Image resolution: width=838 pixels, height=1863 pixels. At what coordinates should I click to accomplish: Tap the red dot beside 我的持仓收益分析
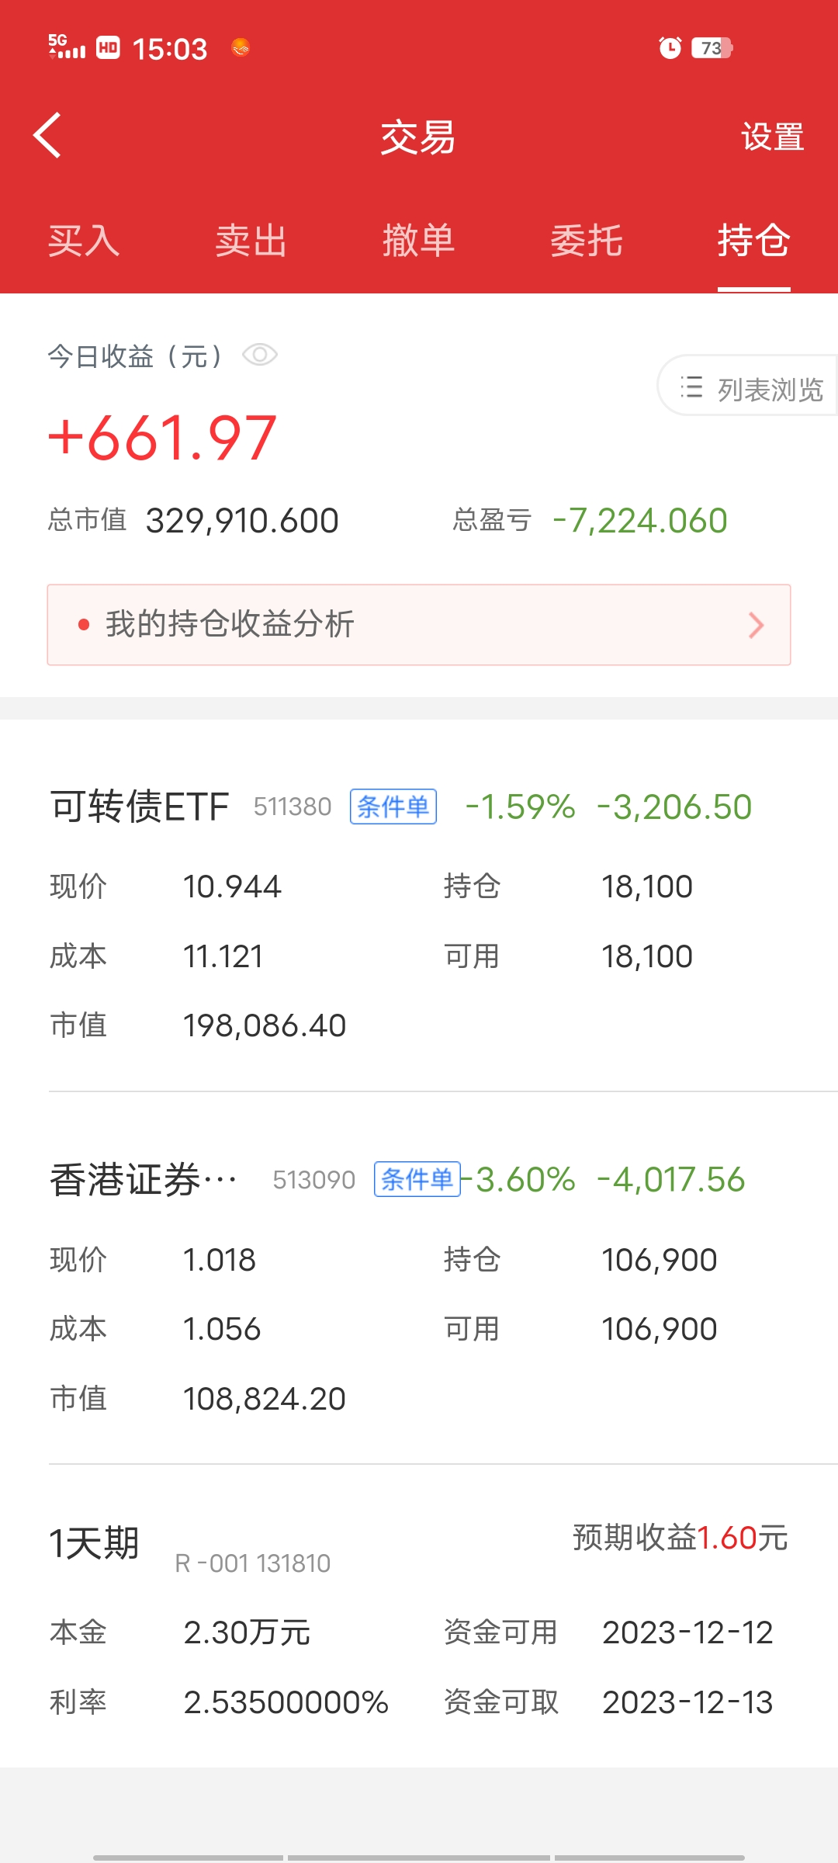pyautogui.click(x=84, y=625)
